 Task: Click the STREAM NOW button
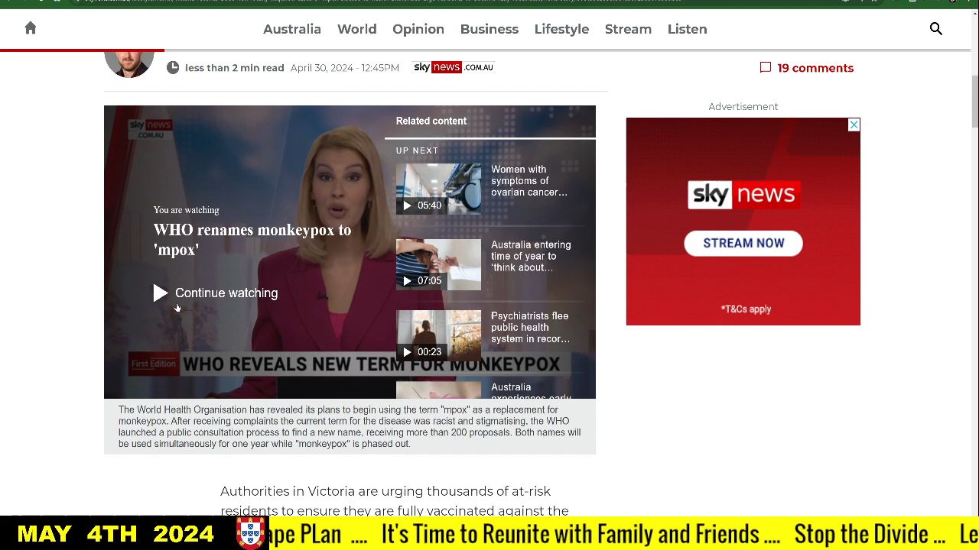(743, 243)
